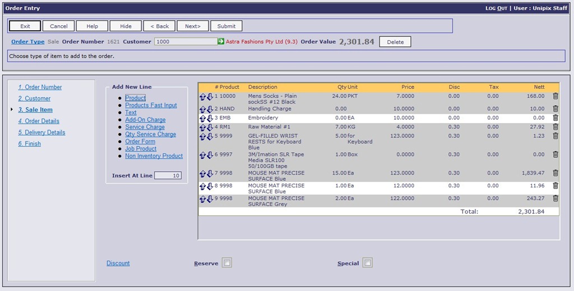Click the Order Type link

click(x=28, y=41)
